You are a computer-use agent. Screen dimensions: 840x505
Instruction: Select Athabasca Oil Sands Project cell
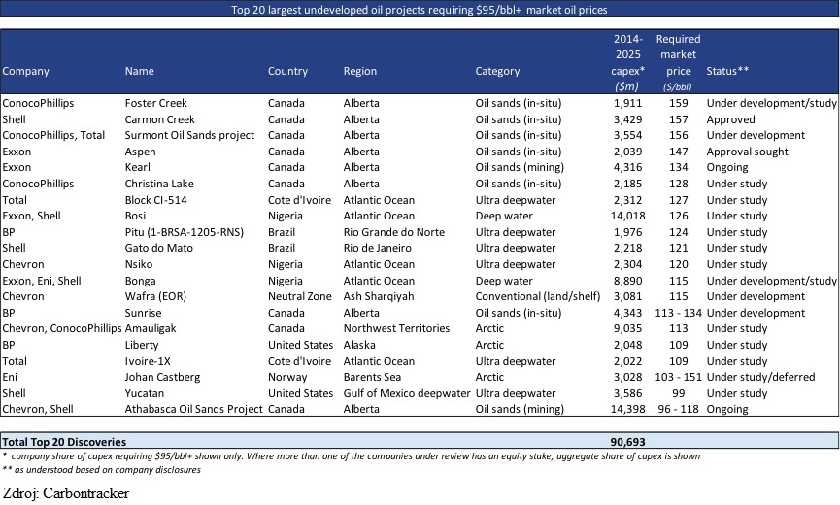194,409
